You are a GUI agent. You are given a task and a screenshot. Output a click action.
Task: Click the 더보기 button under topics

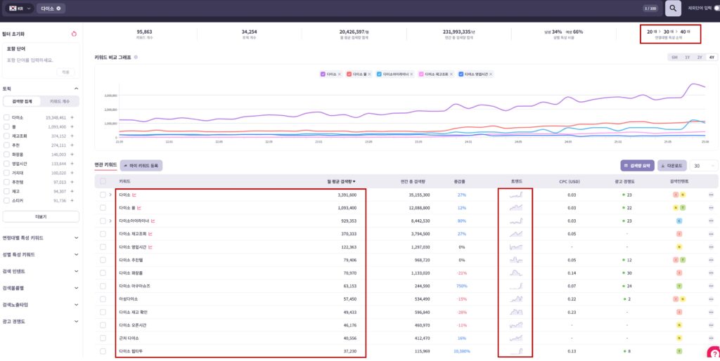40,216
